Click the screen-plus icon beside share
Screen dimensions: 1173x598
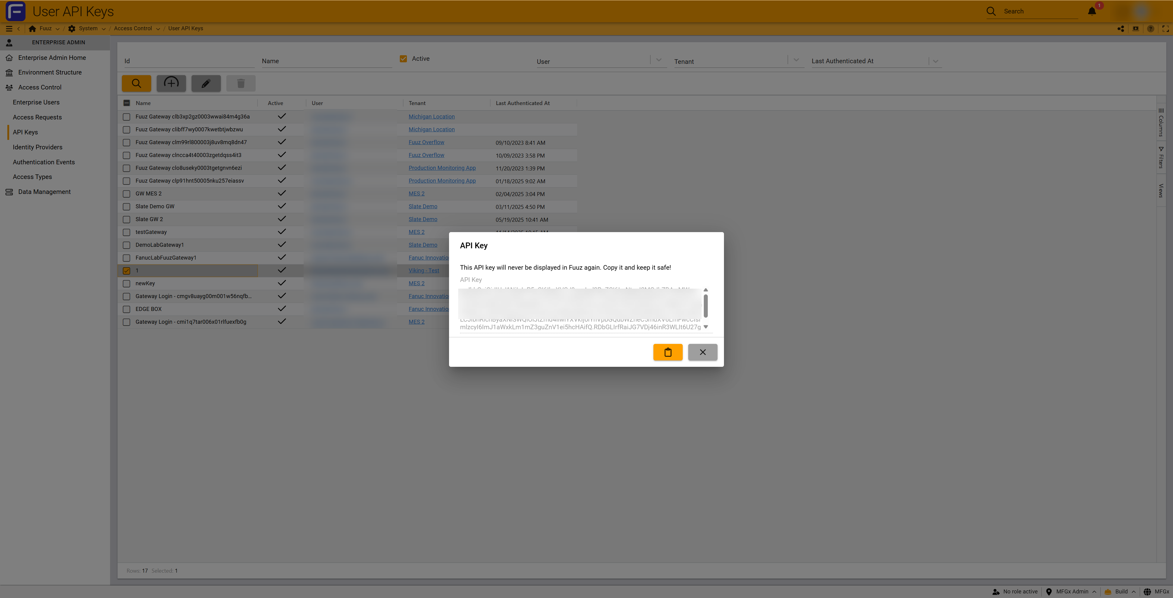(1136, 29)
